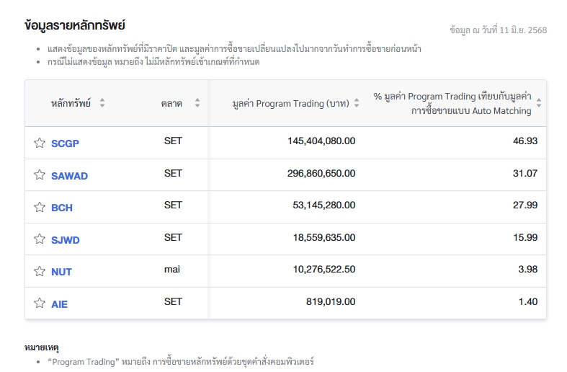Star SCGP as a favorite
The width and height of the screenshot is (567, 372).
[40, 143]
